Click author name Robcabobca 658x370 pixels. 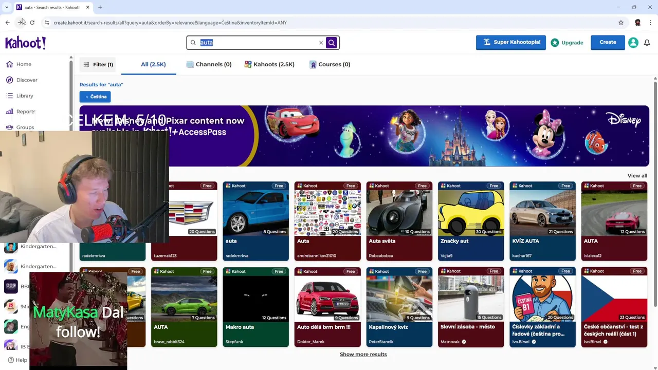(381, 255)
